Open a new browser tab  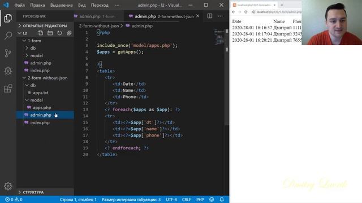(x=282, y=5)
